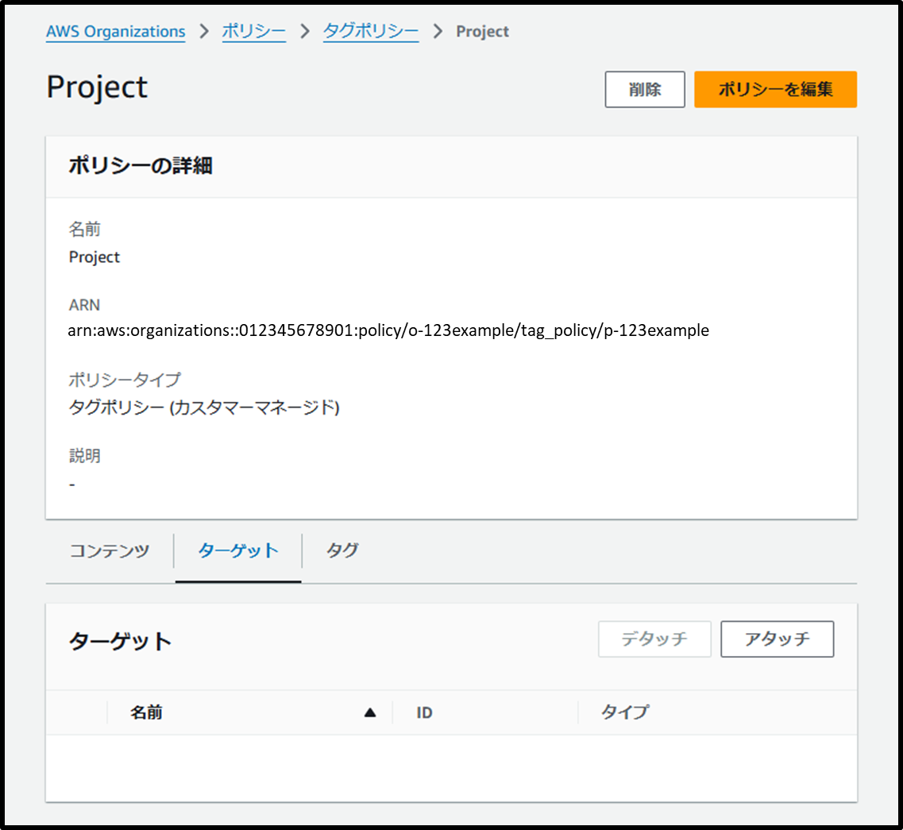
Task: Click the policy type value タグポリシー (カスタマーマネージド)
Action: (x=204, y=407)
